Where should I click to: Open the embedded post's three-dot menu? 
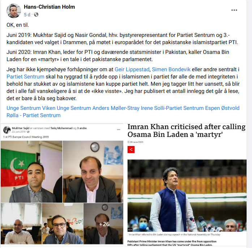119,129
